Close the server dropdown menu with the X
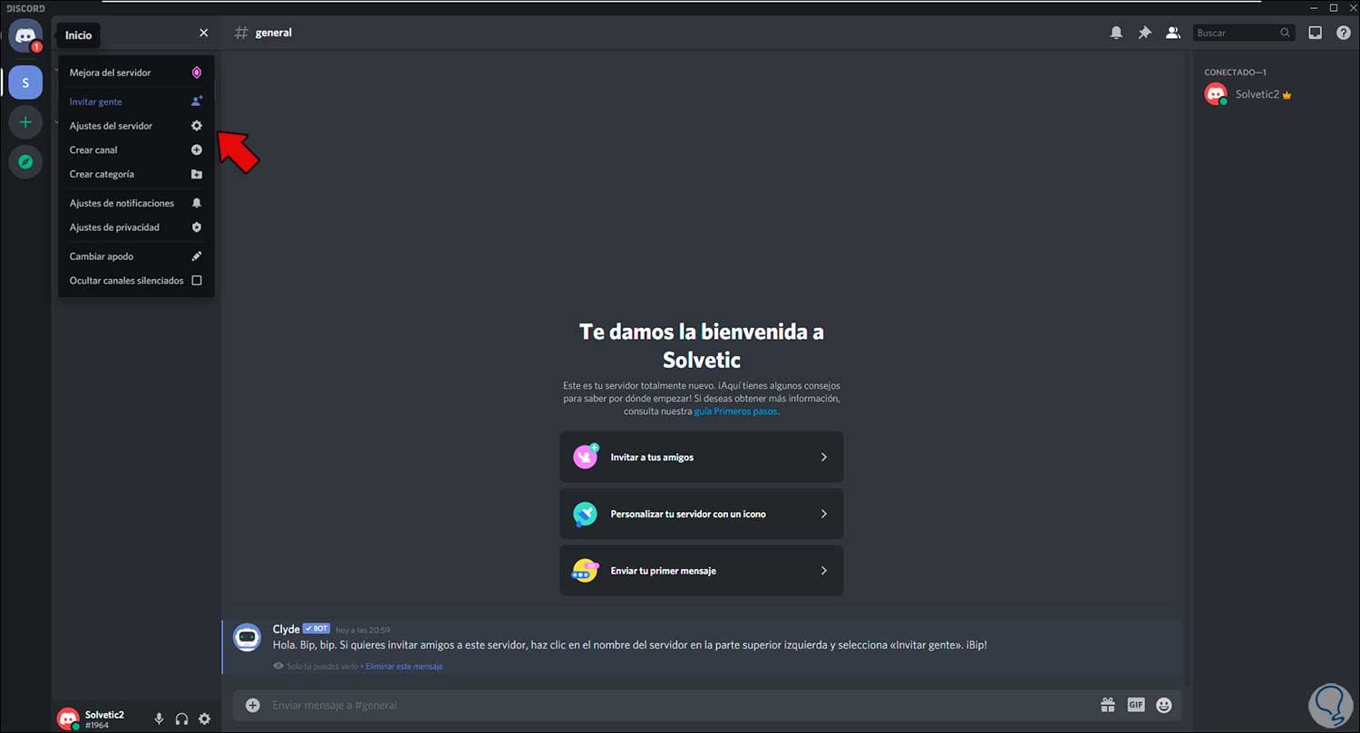Screen dimensions: 1360x733 coord(204,33)
